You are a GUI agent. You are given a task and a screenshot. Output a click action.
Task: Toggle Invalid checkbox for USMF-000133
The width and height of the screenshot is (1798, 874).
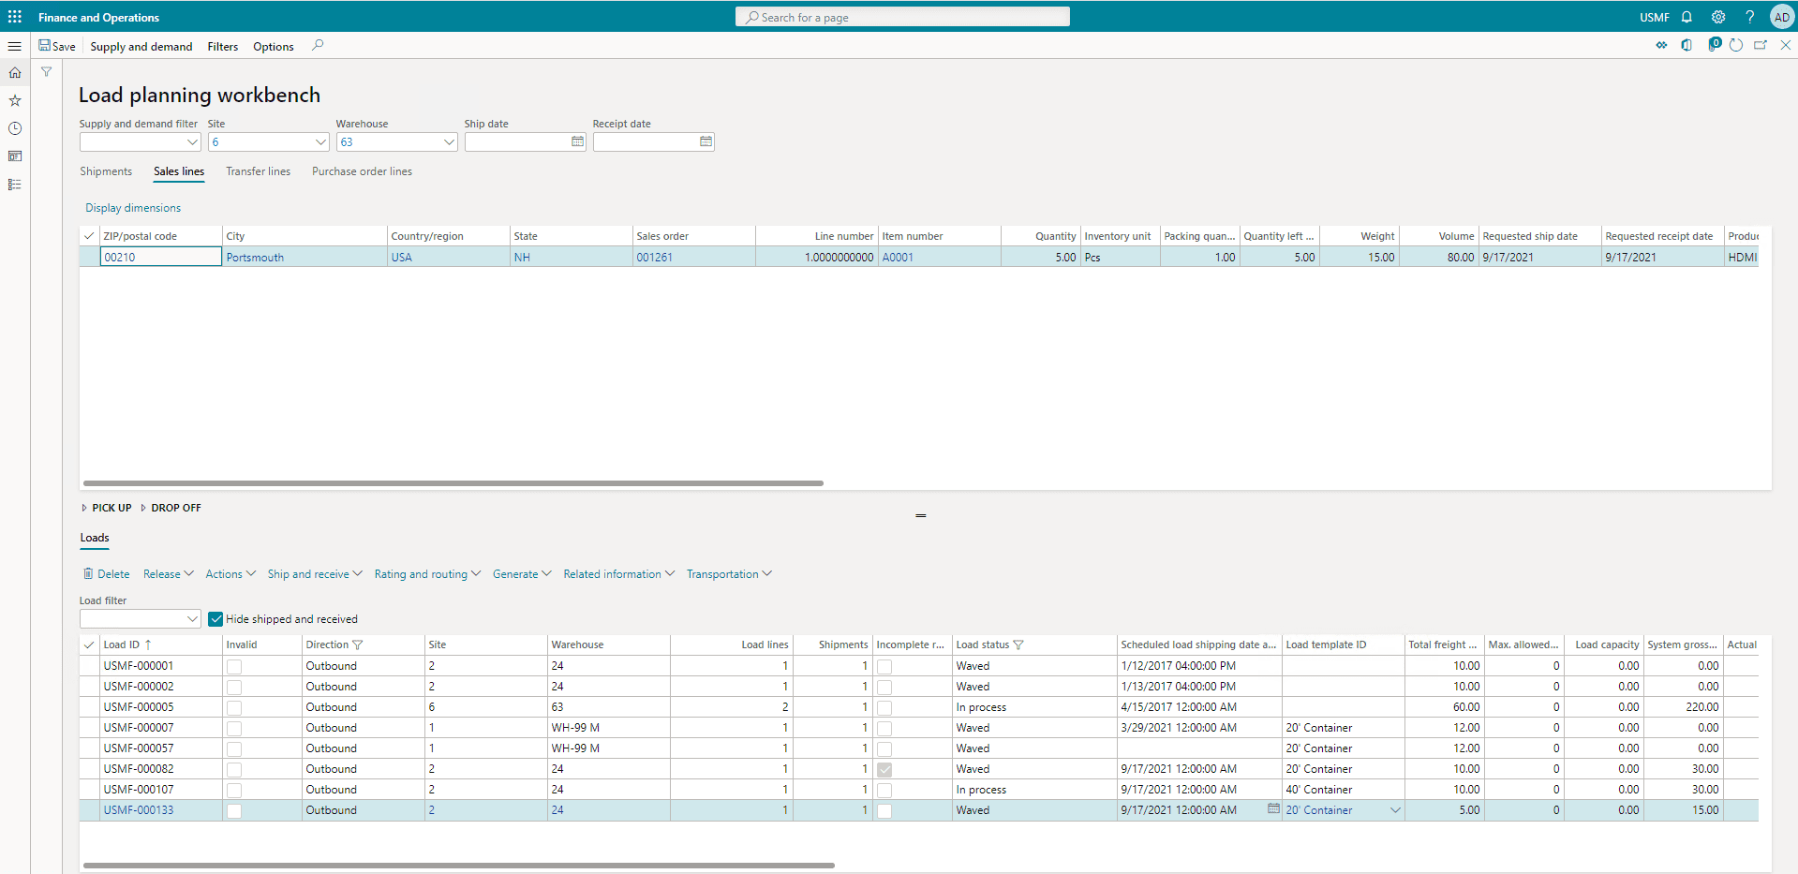click(234, 810)
